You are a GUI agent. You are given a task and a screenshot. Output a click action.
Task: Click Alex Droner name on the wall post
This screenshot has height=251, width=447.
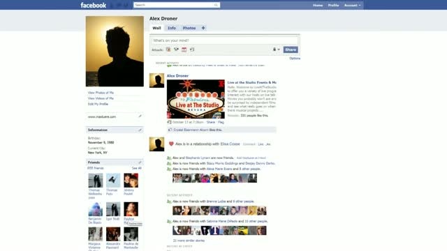[x=177, y=76]
